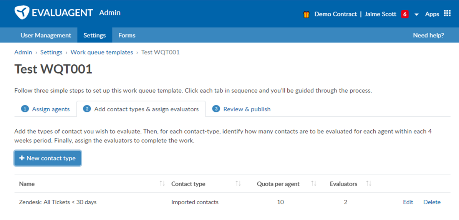
Task: Sort by Contact type column arrows
Action: pyautogui.click(x=238, y=184)
